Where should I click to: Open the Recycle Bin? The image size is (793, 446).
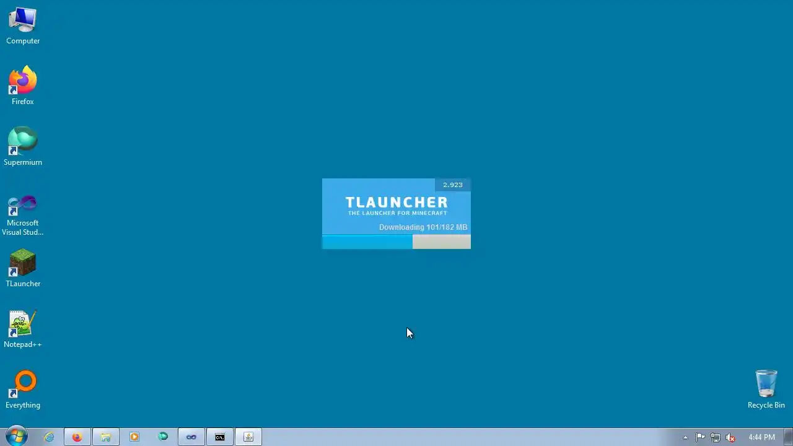766,390
